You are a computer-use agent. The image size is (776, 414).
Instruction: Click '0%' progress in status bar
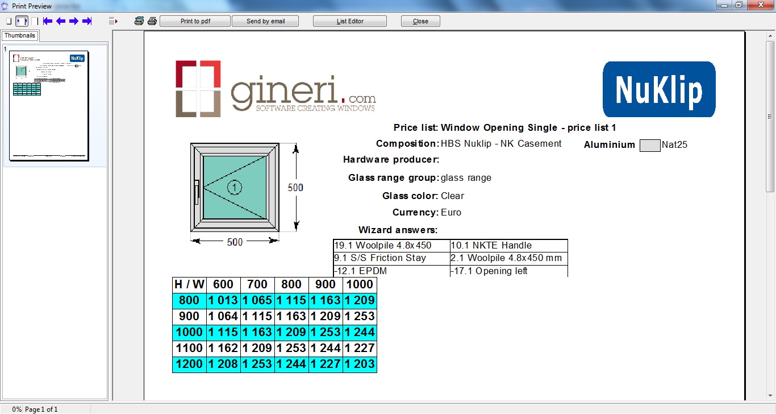click(x=16, y=409)
